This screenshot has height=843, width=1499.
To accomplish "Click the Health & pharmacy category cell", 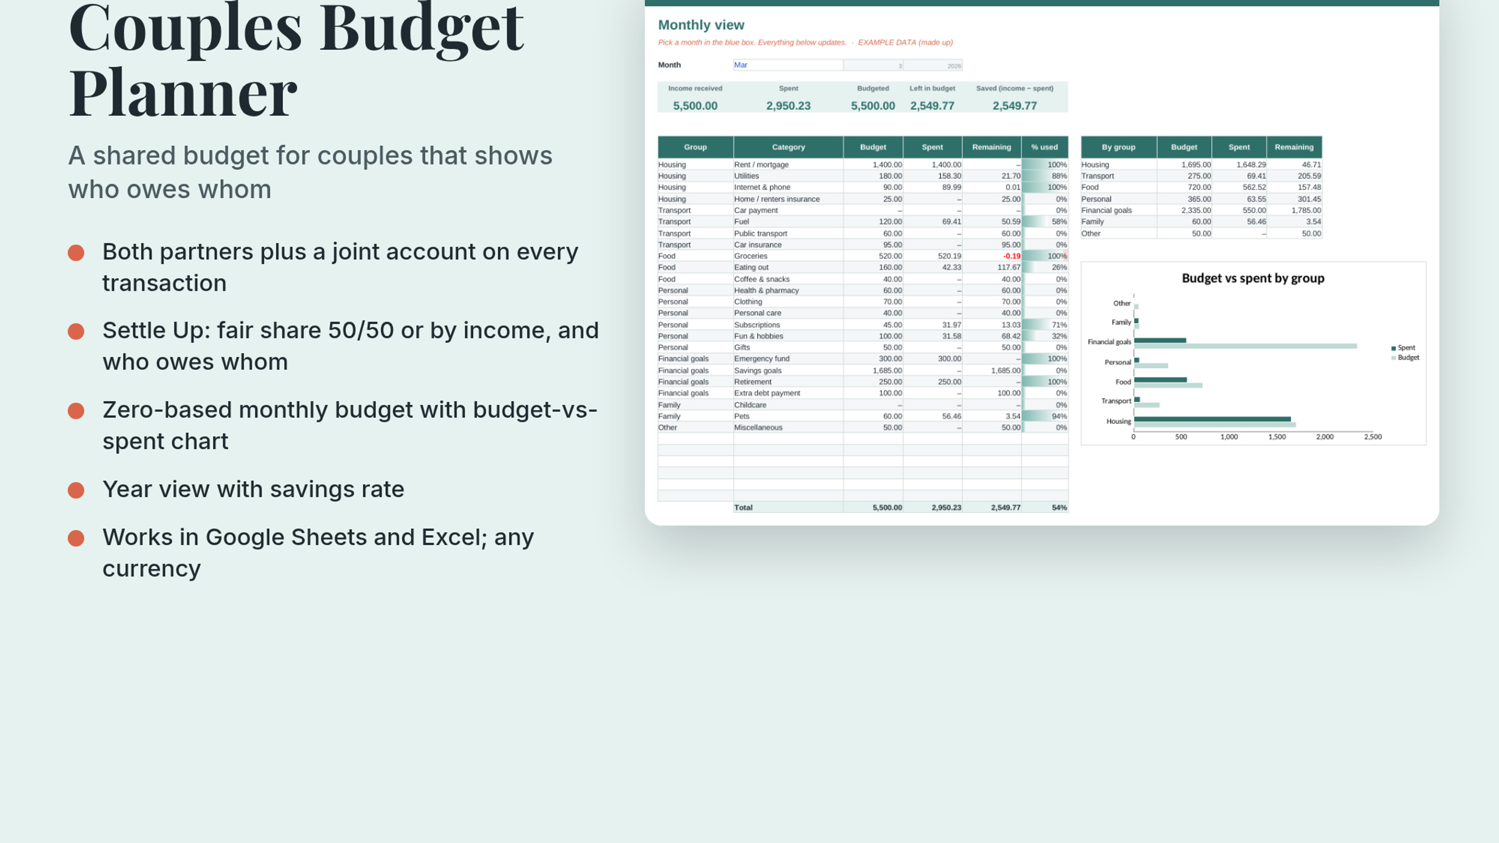I will [788, 290].
